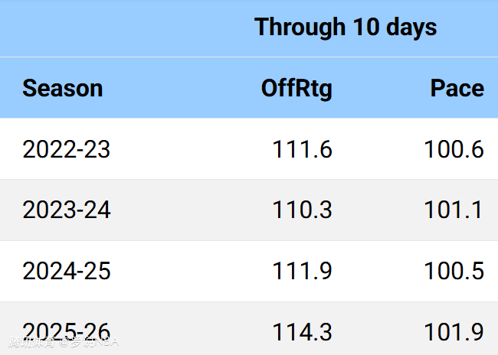The image size is (498, 355).
Task: Pick the 2023-24 season cell
Action: [x=67, y=210]
